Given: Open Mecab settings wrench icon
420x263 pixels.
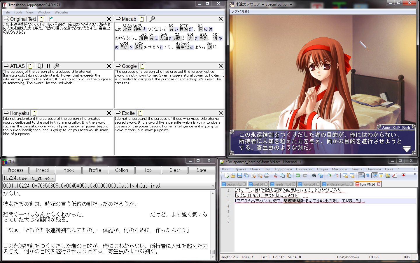Looking at the screenshot, I should (152, 19).
